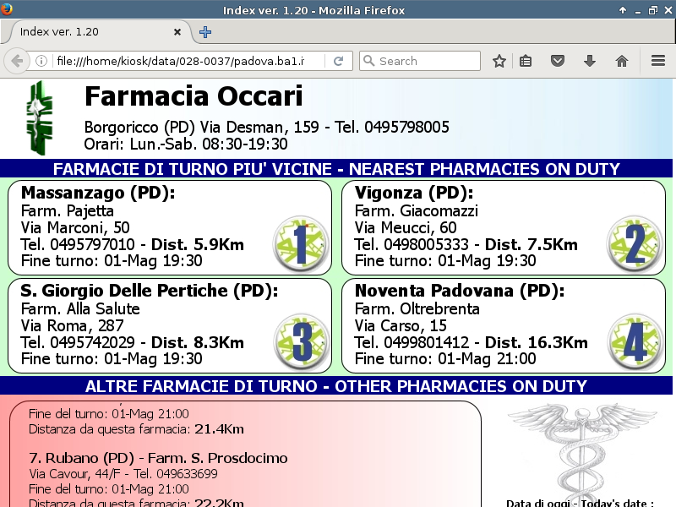676x507 pixels.
Task: Bookmark this page with the star icon
Action: click(499, 61)
